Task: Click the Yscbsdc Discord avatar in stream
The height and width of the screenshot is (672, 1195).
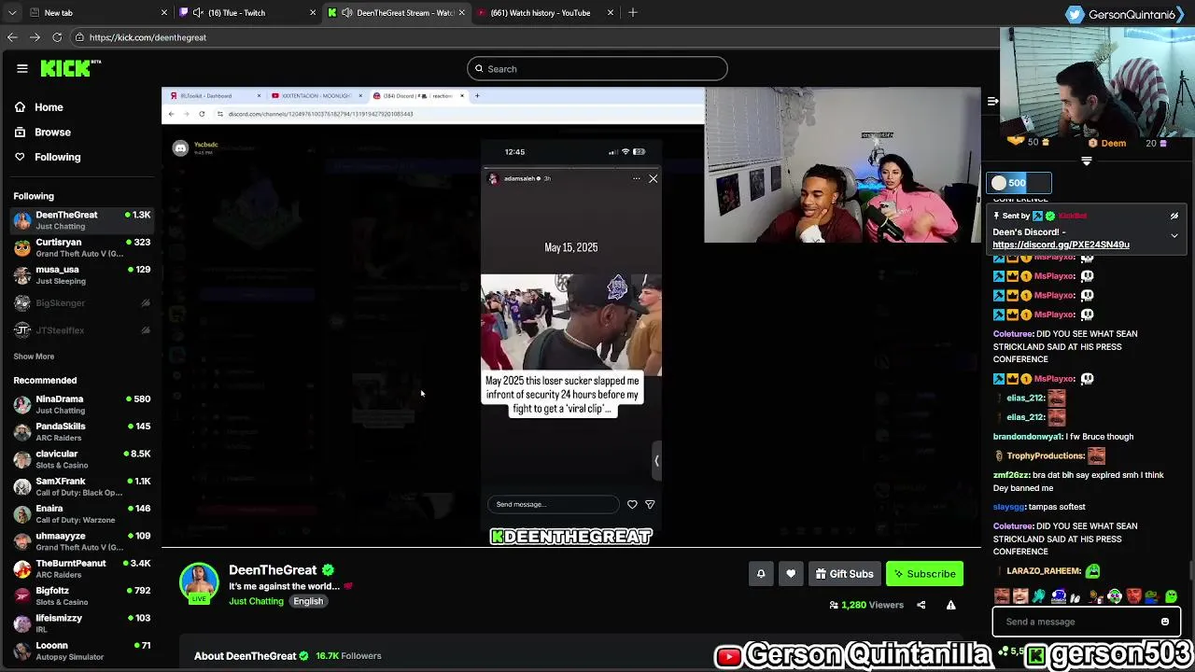Action: click(180, 147)
